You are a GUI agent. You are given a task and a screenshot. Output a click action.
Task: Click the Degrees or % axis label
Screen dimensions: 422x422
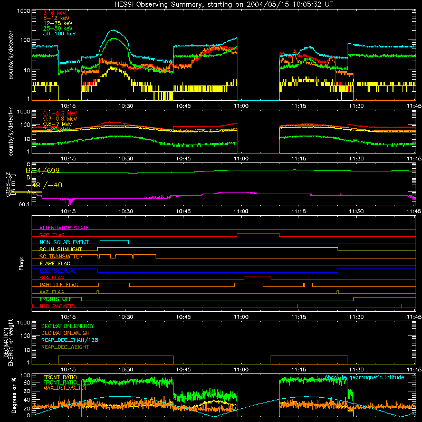pos(13,395)
